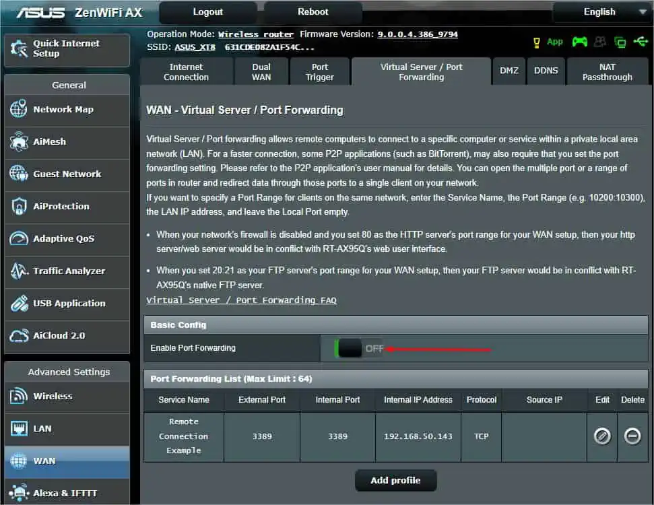Open the Dual WAN tab
Screen dimensions: 654x505
(x=261, y=71)
